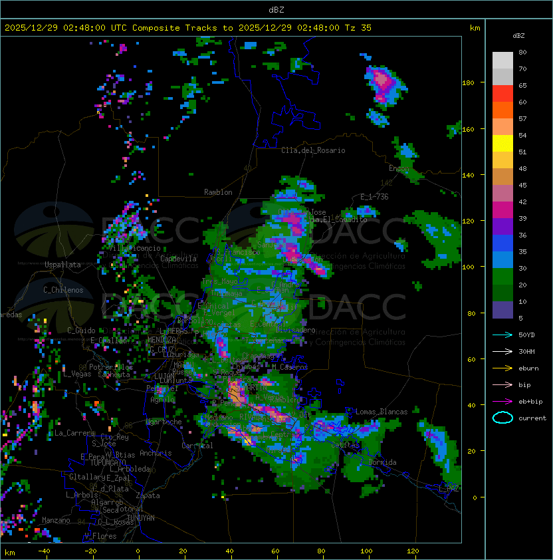Click the timestamp Composite Tracks header text

pyautogui.click(x=188, y=28)
